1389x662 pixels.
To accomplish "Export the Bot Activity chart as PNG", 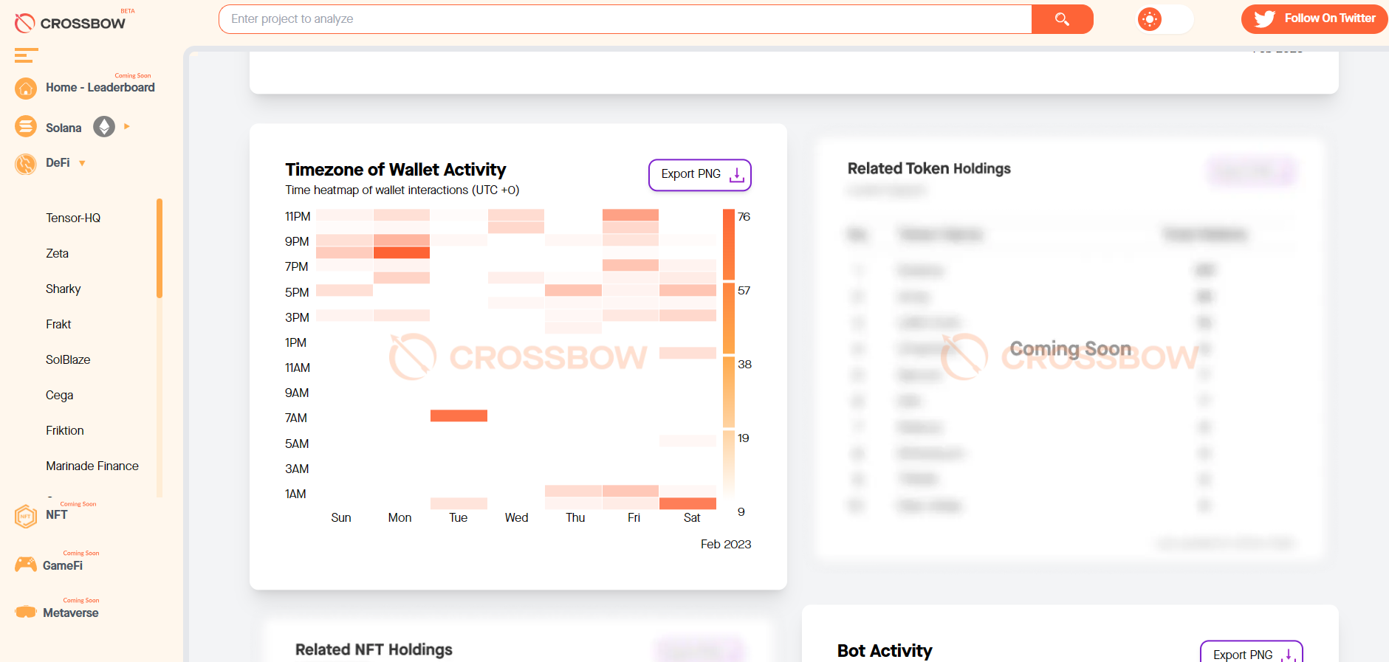I will 1250,652.
